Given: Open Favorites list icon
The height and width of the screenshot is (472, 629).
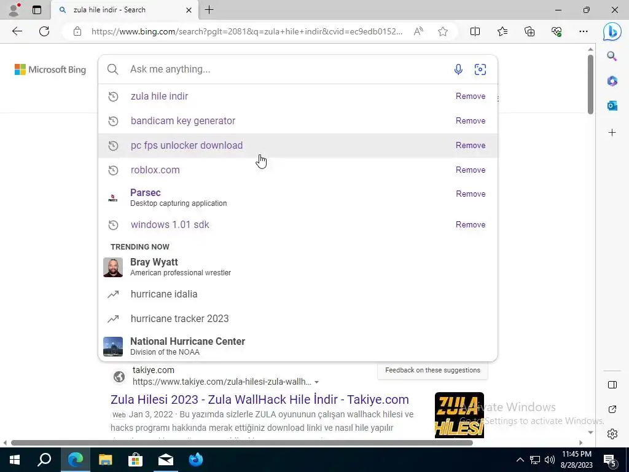Looking at the screenshot, I should click(x=502, y=31).
